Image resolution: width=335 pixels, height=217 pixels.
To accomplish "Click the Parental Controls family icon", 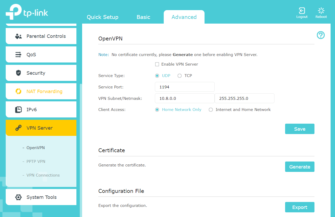I will click(18, 36).
